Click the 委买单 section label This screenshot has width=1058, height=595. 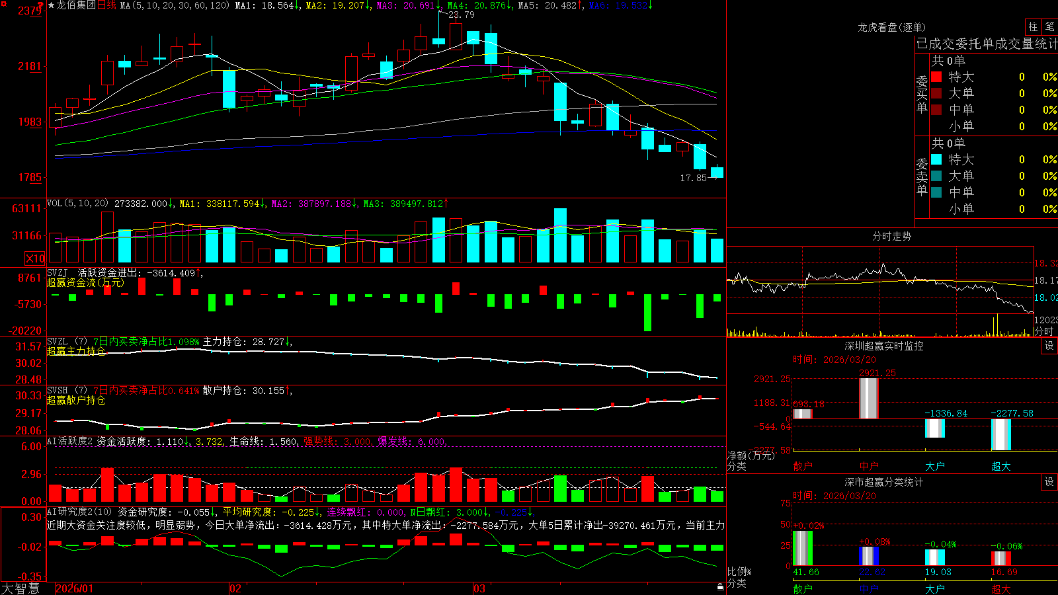(922, 95)
